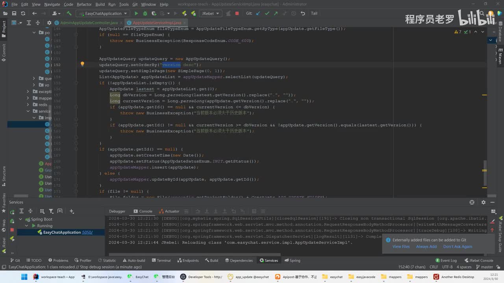Switch to the Actuator tab
Image resolution: width=504 pixels, height=283 pixels.
click(x=169, y=211)
